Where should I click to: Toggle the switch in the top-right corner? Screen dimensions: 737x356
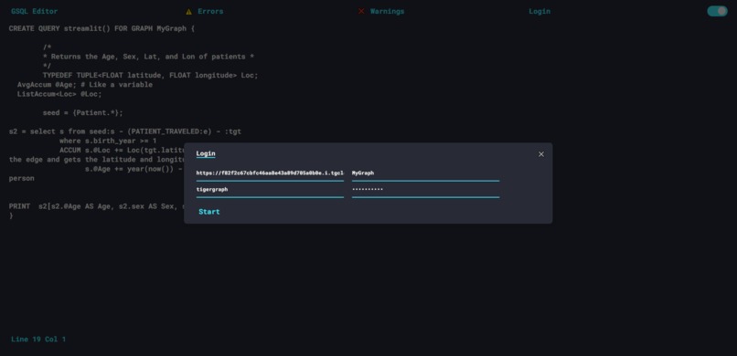tap(717, 11)
